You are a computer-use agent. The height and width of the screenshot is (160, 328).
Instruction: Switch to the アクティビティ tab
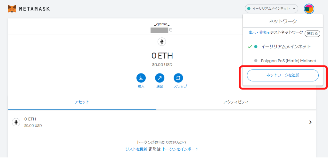(236, 102)
